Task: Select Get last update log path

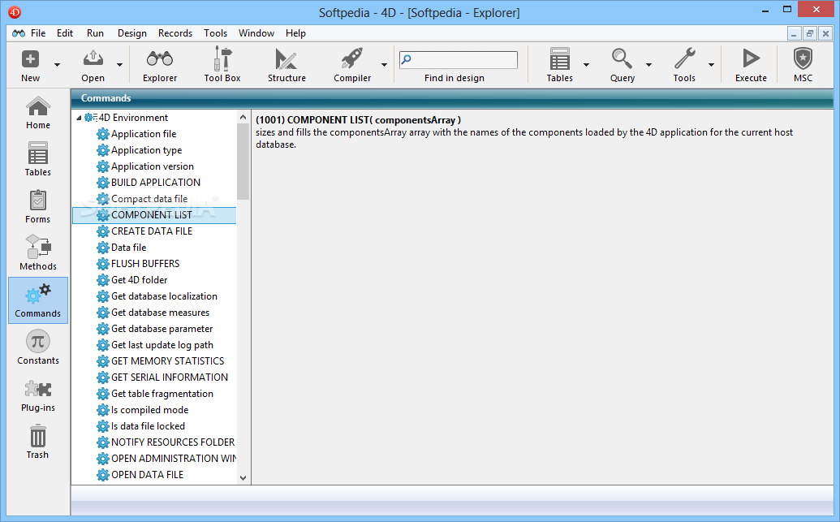Action: click(162, 345)
